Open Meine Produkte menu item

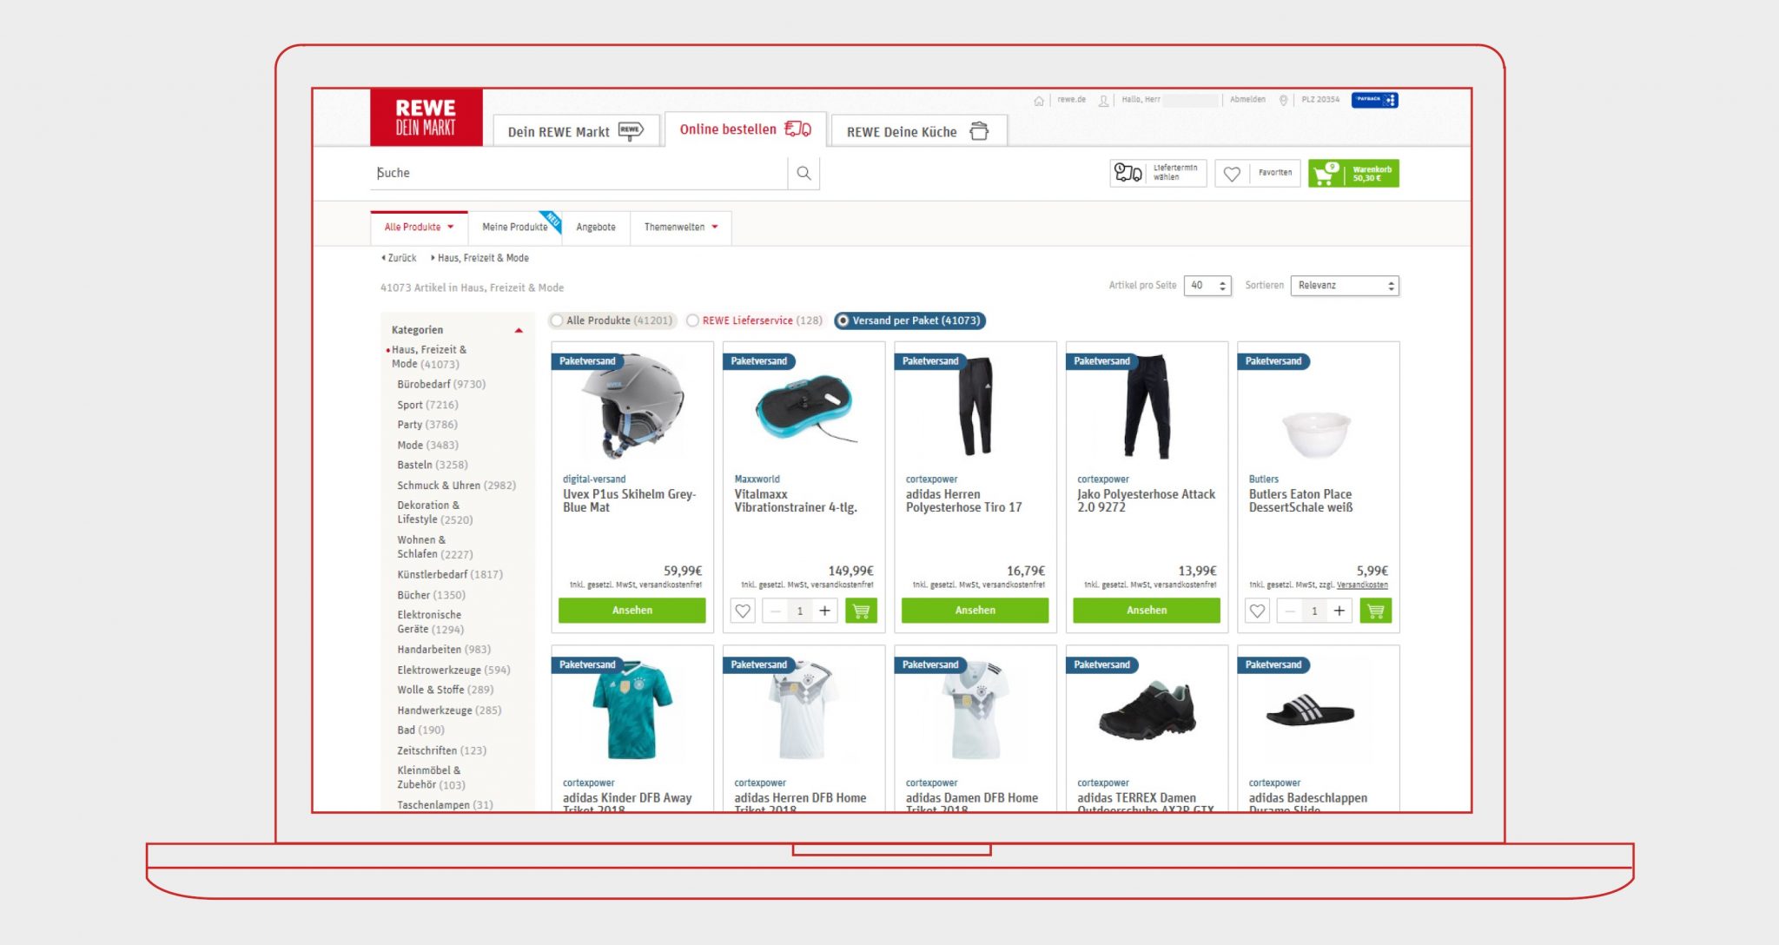click(x=515, y=228)
